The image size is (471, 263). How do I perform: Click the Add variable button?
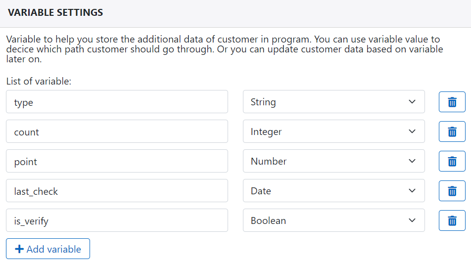(x=48, y=249)
